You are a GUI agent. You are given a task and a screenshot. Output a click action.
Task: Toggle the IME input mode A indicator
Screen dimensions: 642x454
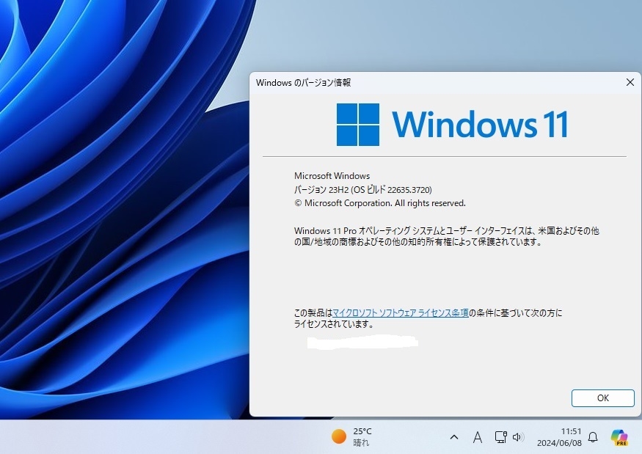[x=478, y=437]
